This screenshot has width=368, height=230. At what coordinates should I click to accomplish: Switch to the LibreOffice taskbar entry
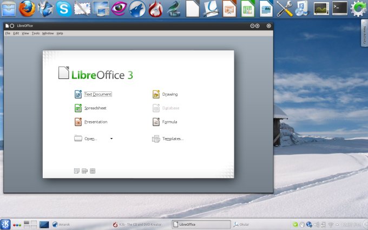tap(201, 225)
